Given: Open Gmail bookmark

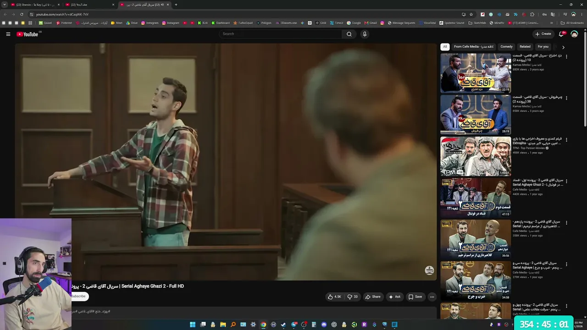Looking at the screenshot, I should (371, 23).
